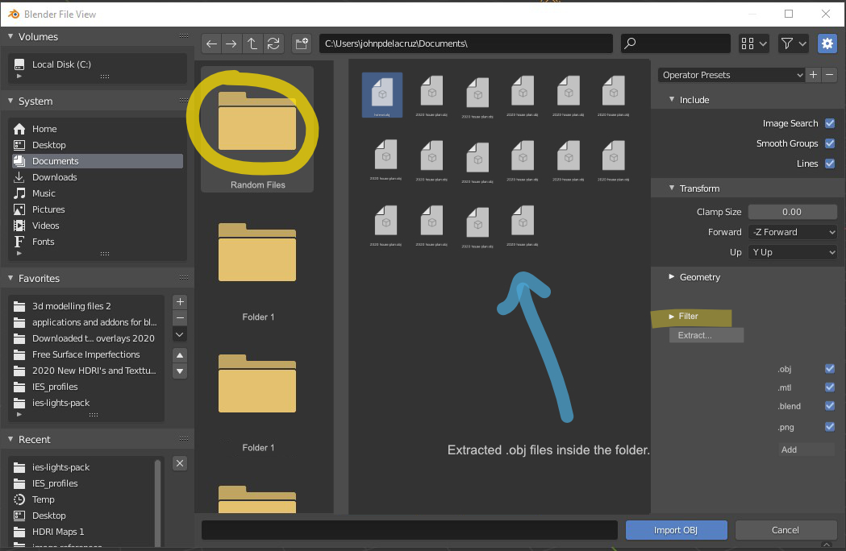846x551 pixels.
Task: Create a new folder
Action: pyautogui.click(x=302, y=43)
